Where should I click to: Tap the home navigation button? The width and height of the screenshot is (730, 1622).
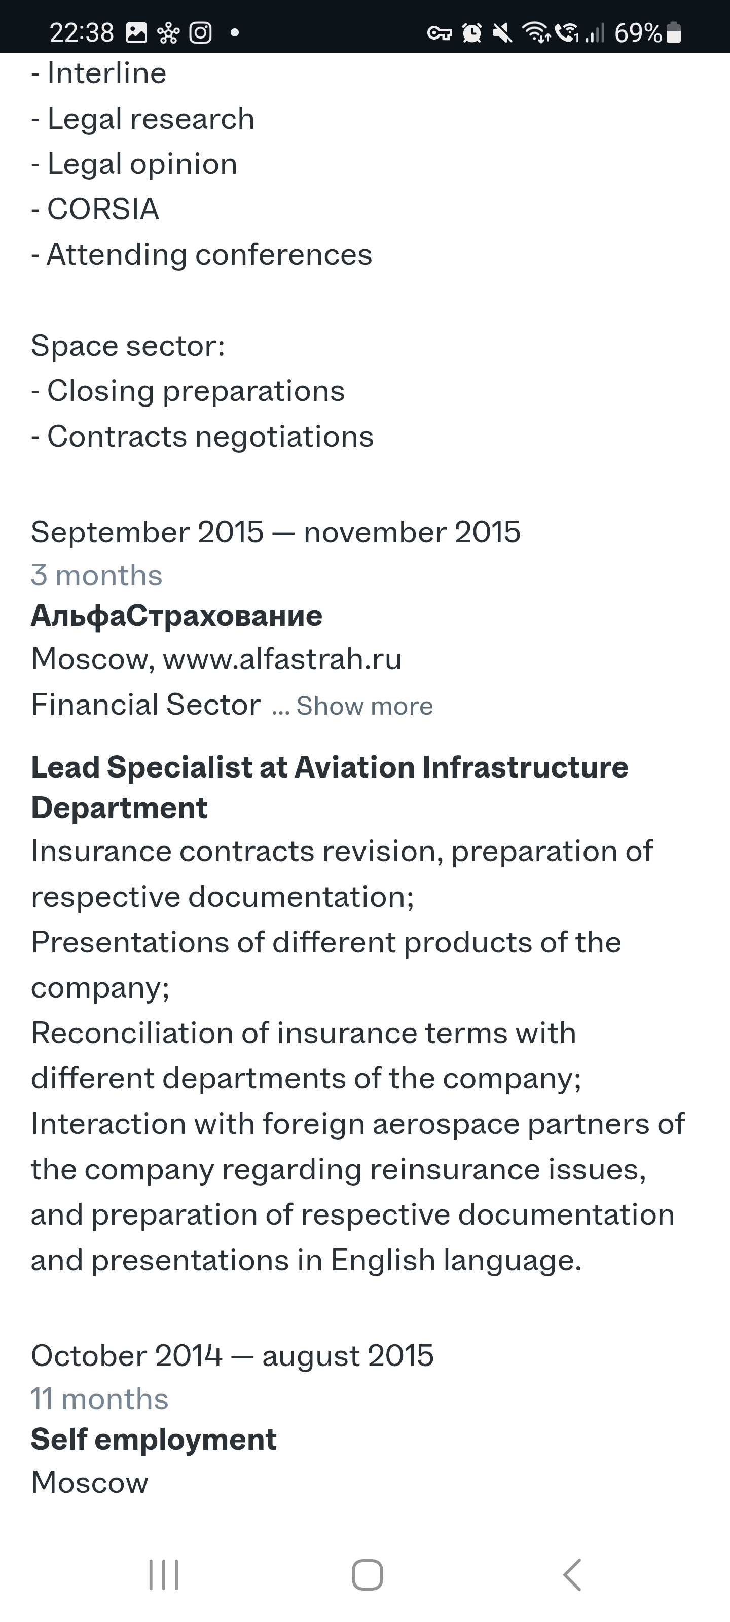pyautogui.click(x=367, y=1575)
